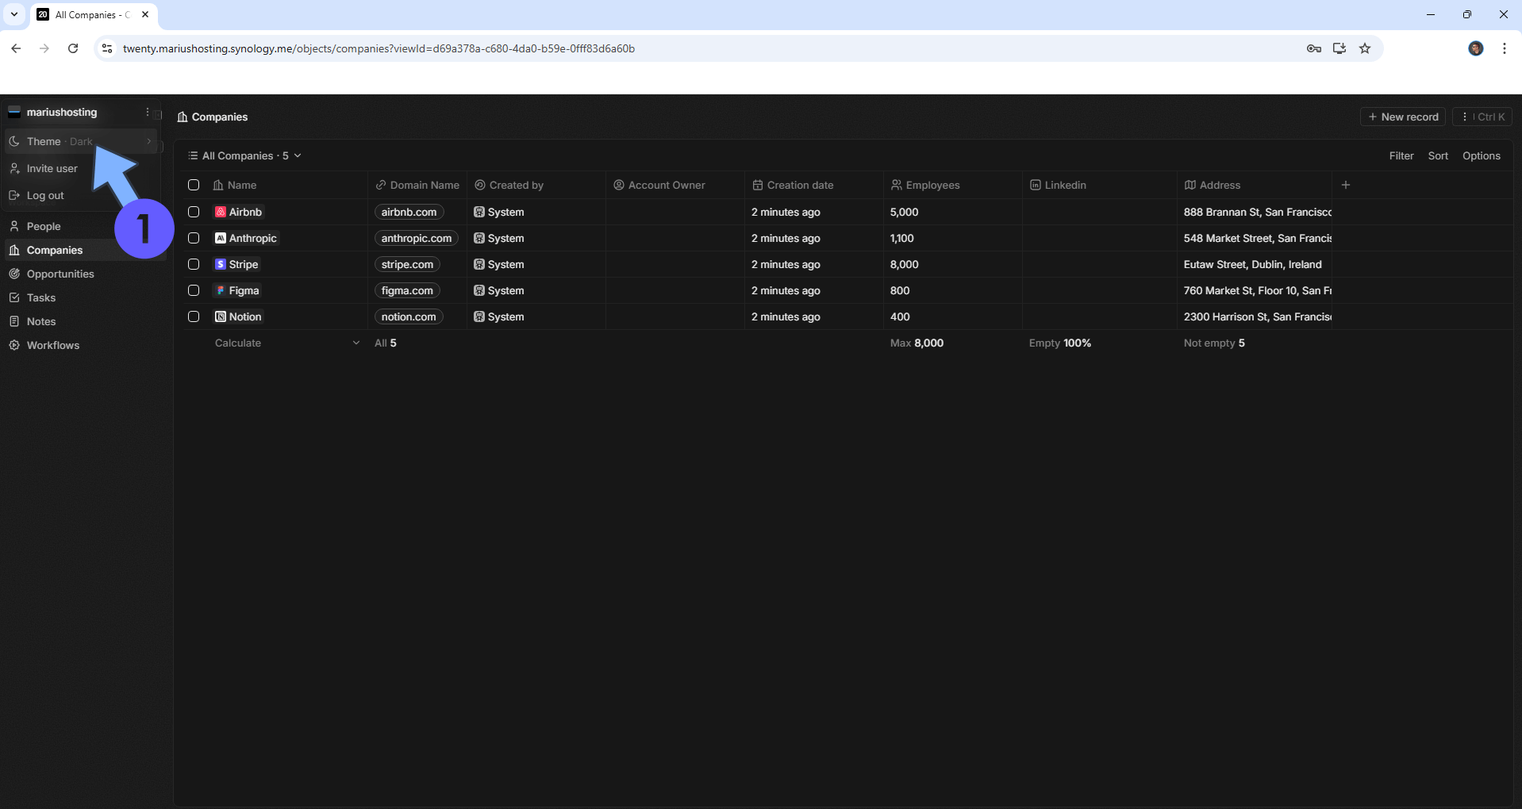1522x809 pixels.
Task: Click the Stripe company logo icon
Action: (221, 264)
